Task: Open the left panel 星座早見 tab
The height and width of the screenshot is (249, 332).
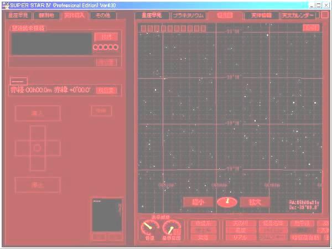Action: (18, 15)
